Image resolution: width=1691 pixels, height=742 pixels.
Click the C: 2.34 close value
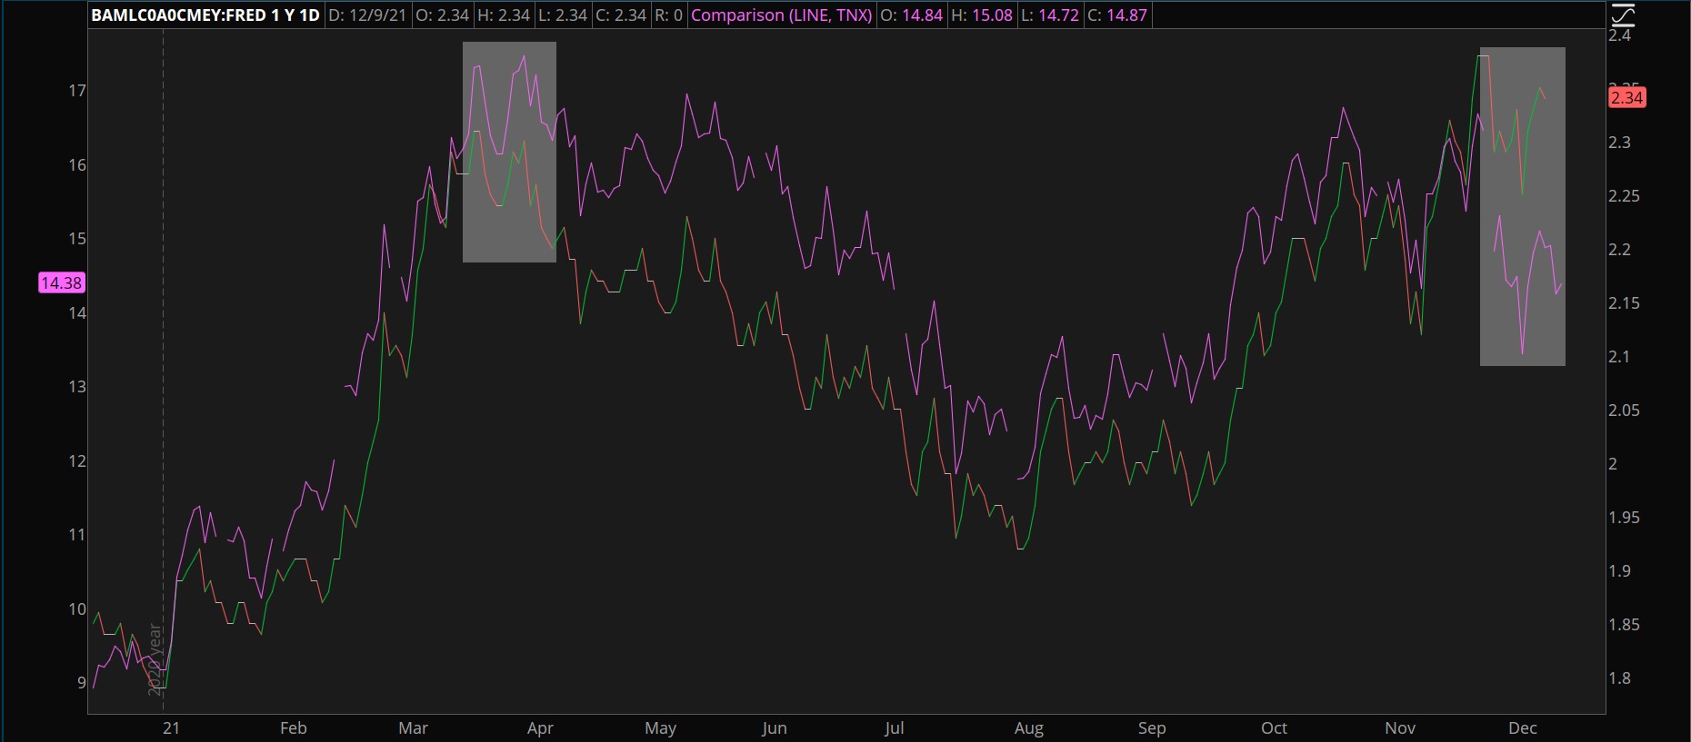point(621,15)
